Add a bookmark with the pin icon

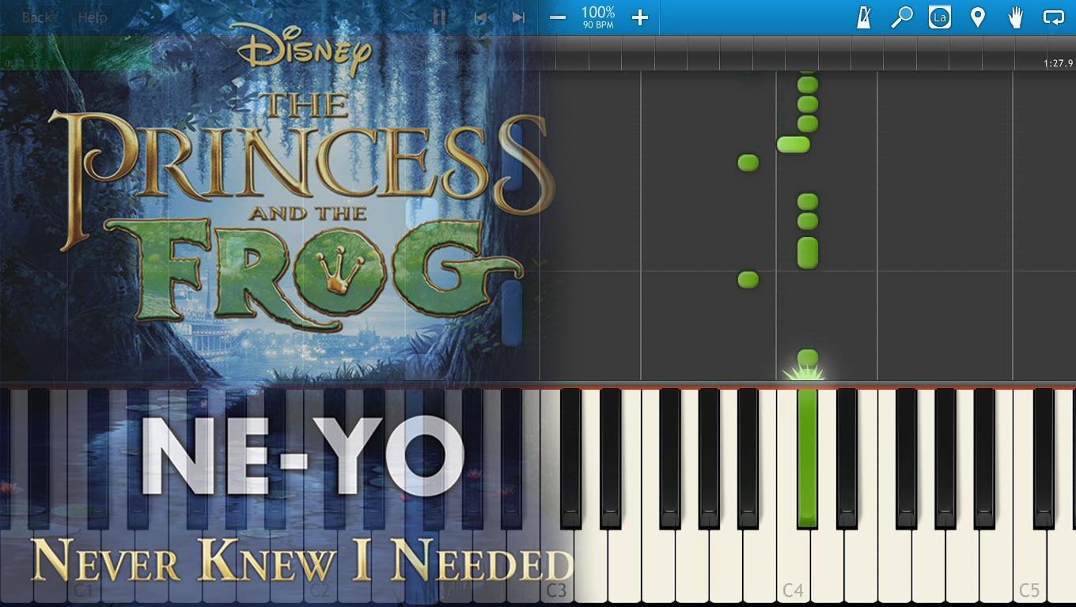978,17
